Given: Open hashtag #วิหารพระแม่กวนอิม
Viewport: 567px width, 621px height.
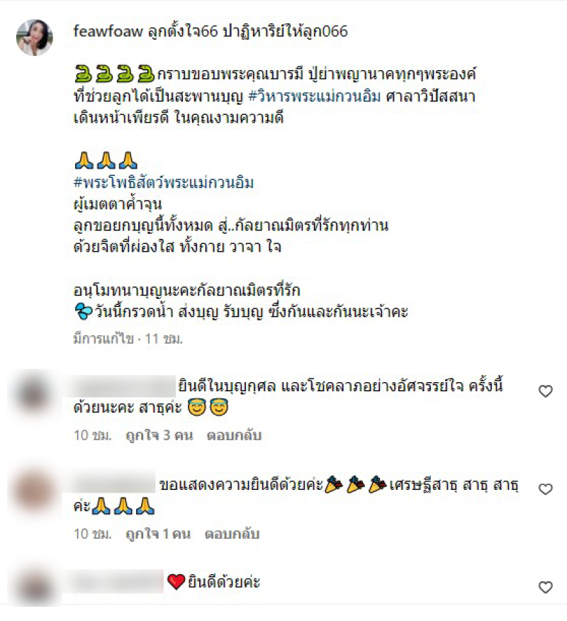Looking at the screenshot, I should click(315, 96).
